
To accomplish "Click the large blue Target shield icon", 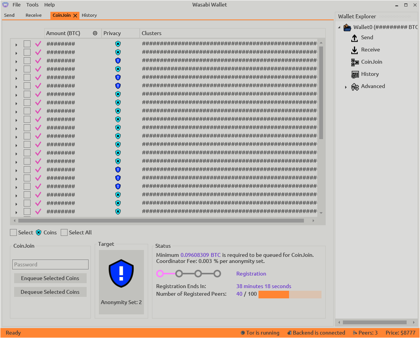I will coord(121,273).
